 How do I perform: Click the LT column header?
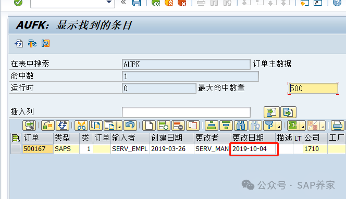[298, 138]
